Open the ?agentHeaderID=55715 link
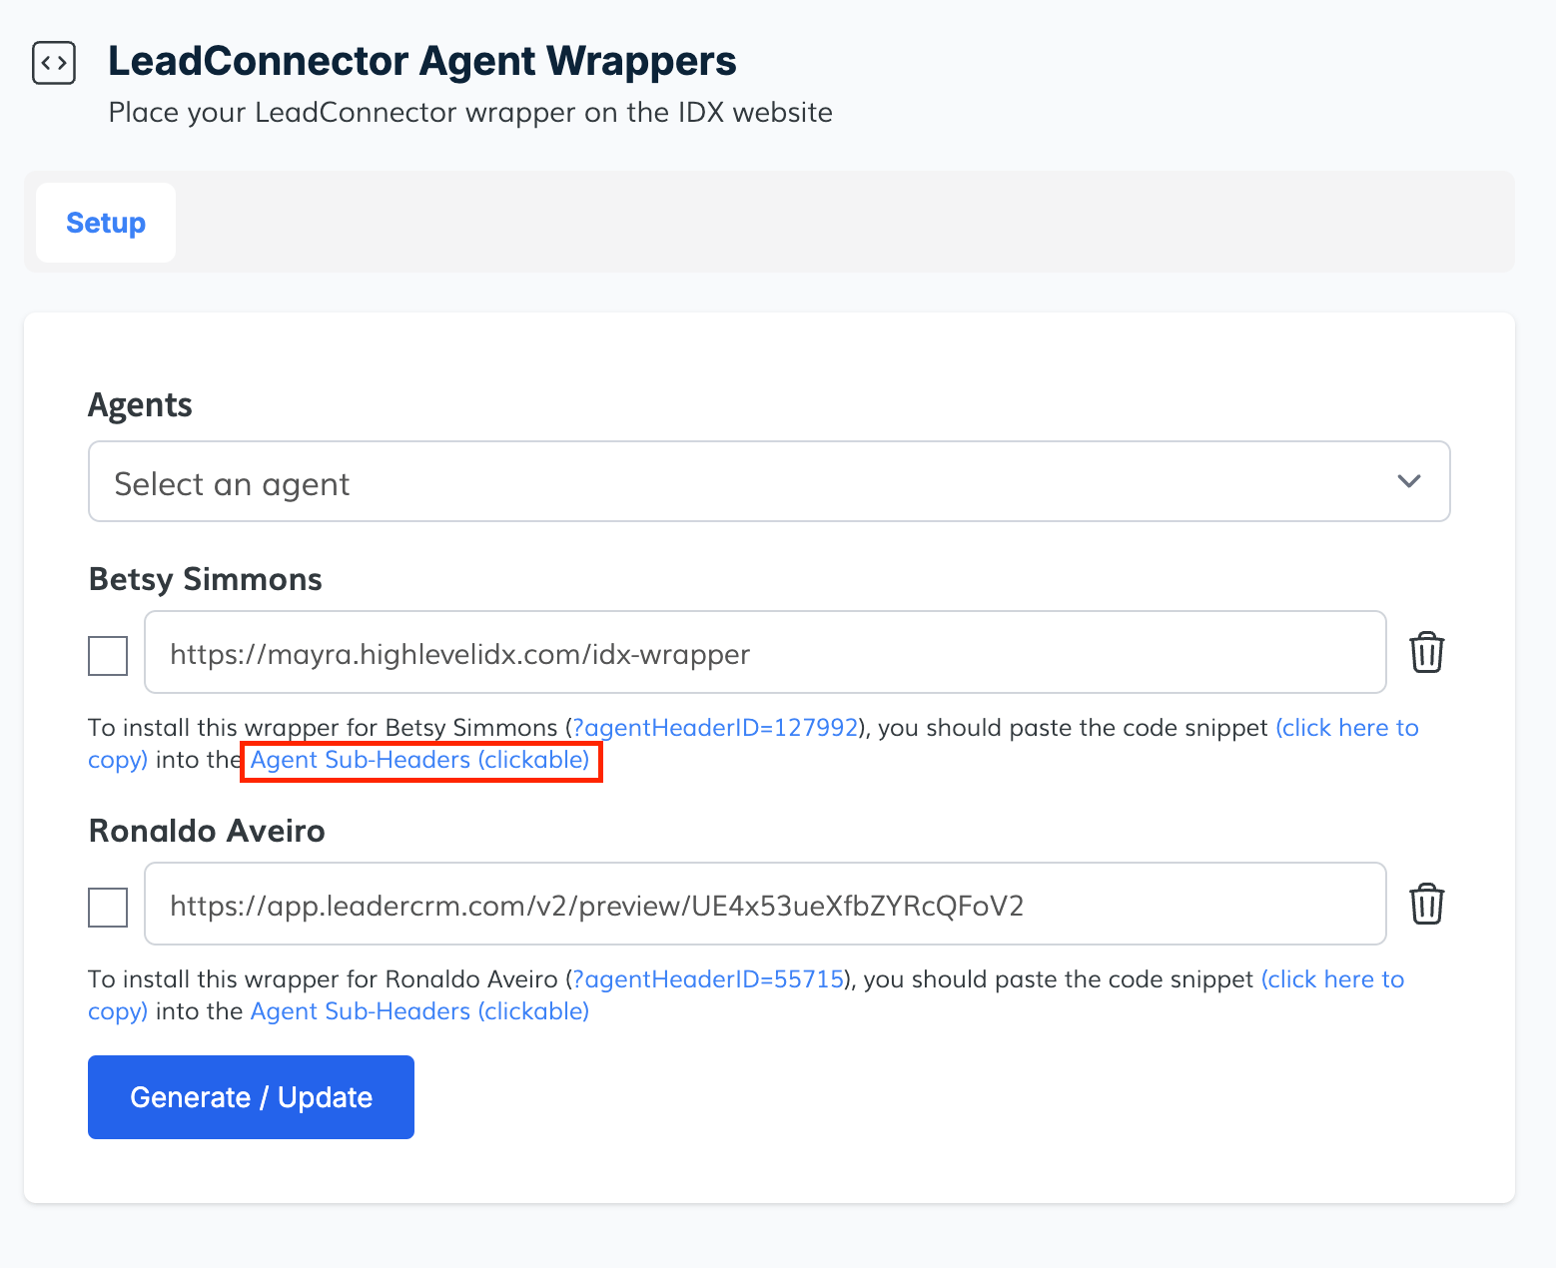Screen dimensions: 1556x1268 [708, 979]
